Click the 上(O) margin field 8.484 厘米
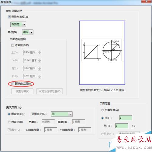 click(x=30, y=52)
